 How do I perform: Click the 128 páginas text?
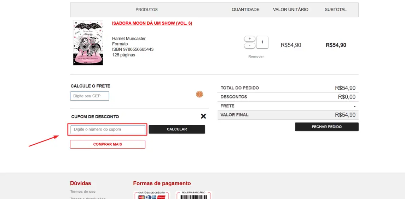tap(123, 55)
